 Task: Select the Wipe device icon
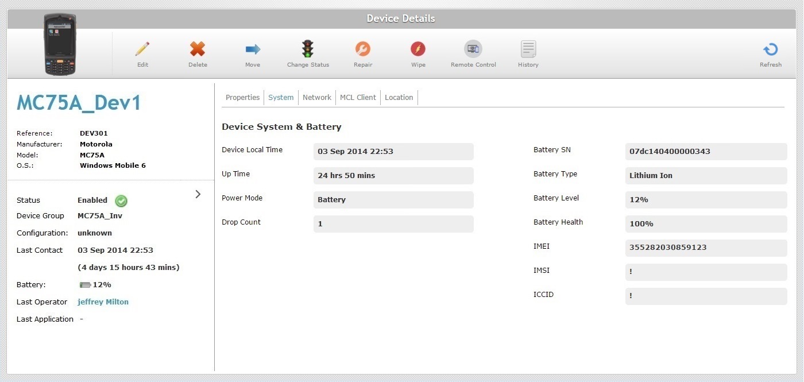(418, 49)
